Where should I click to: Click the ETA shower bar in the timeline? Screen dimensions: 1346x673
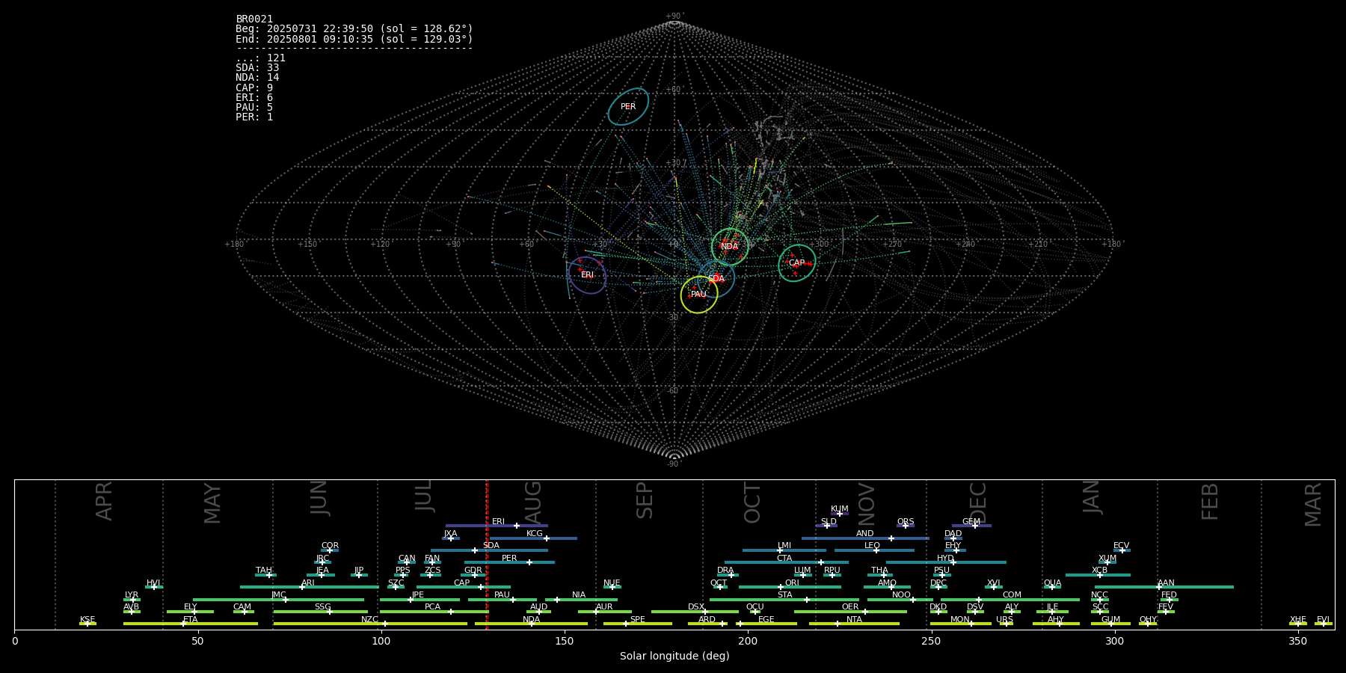point(191,624)
